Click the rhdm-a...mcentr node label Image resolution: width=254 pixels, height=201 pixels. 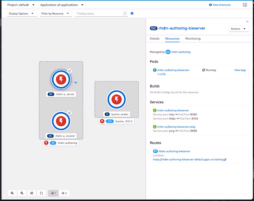[61, 136]
